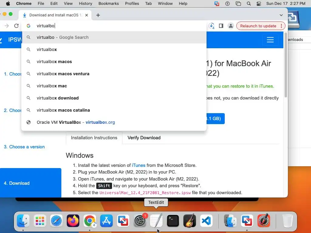Expand Chrome tab search chevron

click(x=281, y=15)
